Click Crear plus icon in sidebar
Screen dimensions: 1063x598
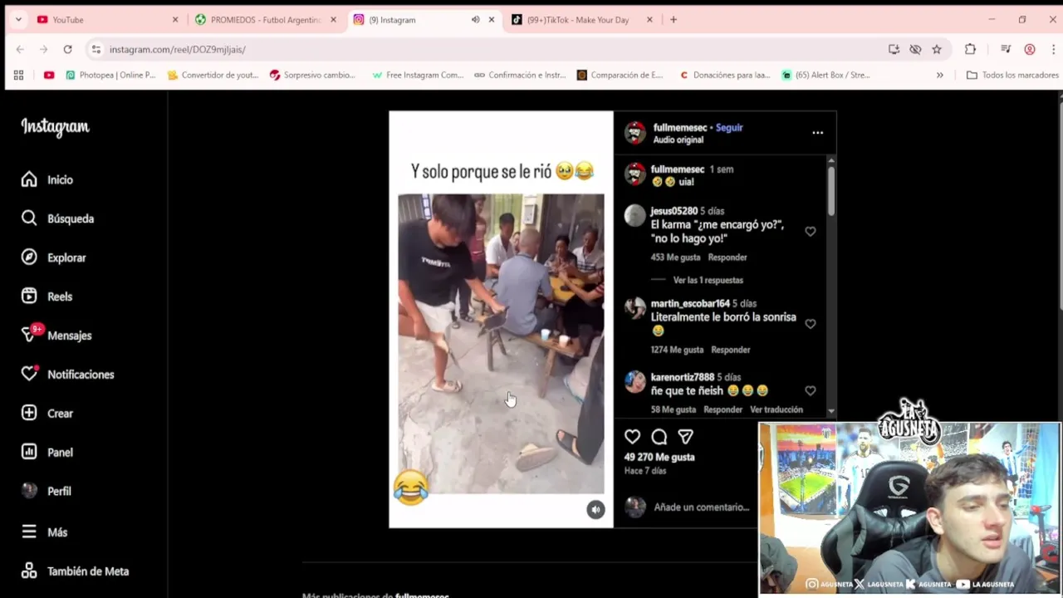click(47, 414)
